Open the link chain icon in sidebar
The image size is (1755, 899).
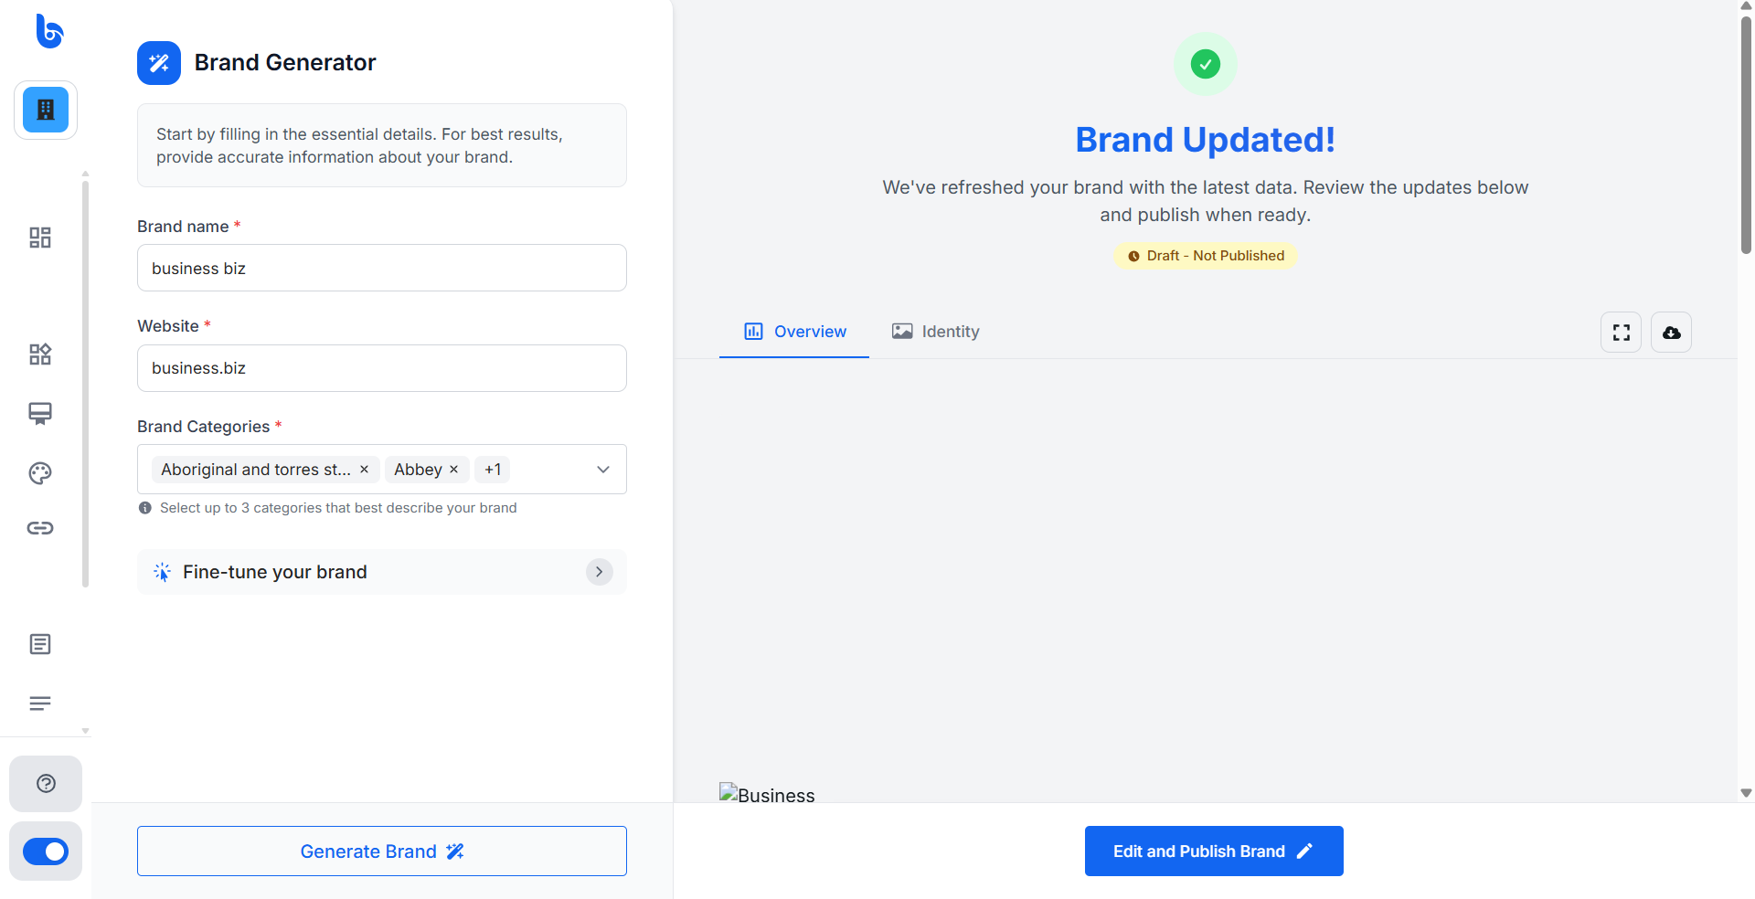(40, 528)
